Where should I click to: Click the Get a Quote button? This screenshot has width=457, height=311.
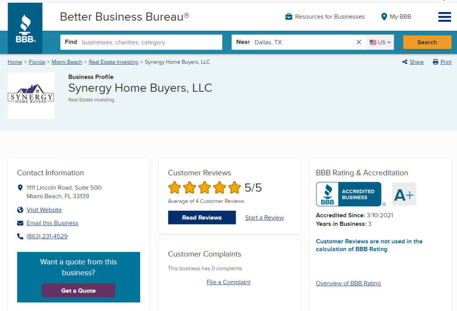coord(79,291)
